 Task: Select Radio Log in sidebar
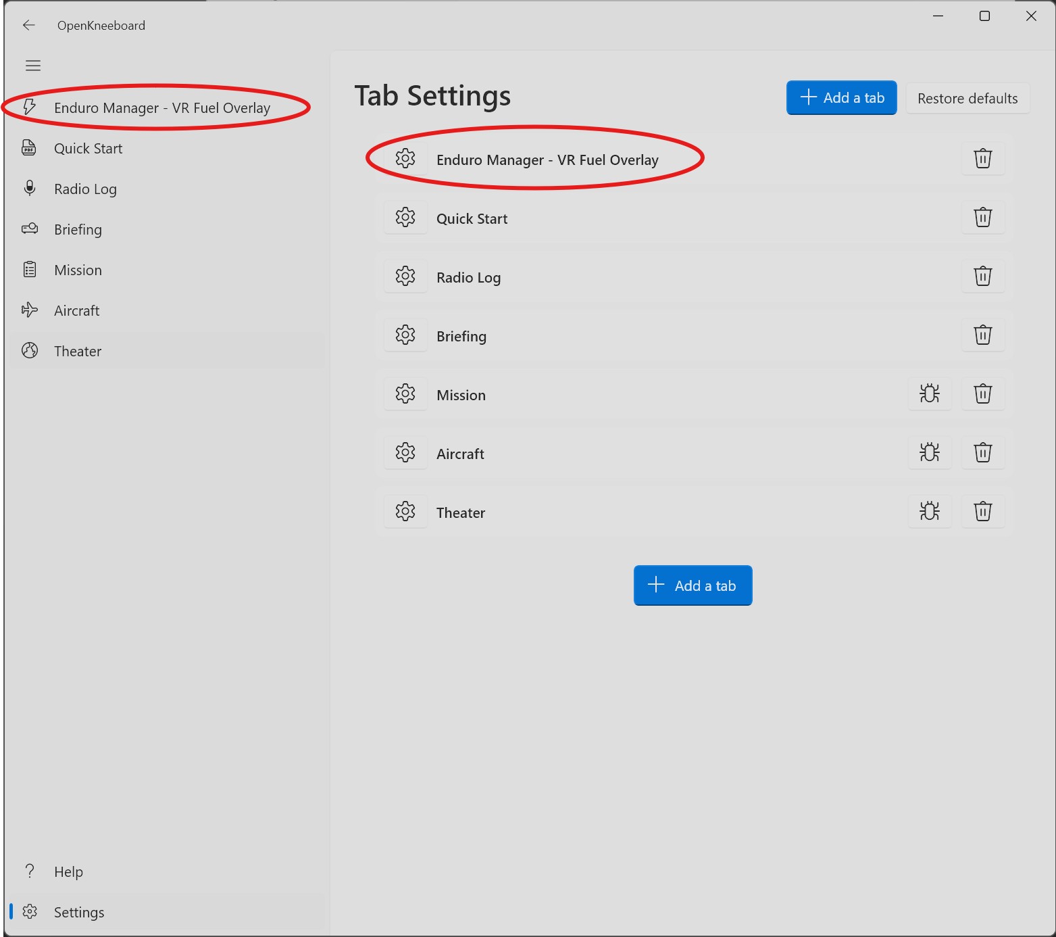coord(166,189)
